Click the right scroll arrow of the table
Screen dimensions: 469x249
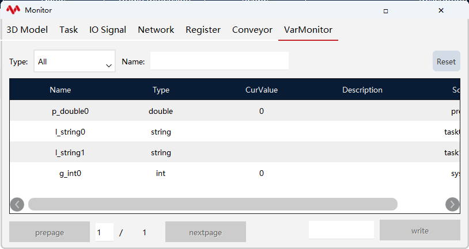pyautogui.click(x=452, y=205)
